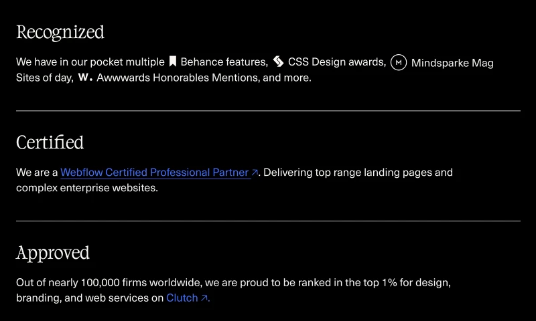536x321 pixels.
Task: Click the "CSS Design awards" text
Action: pyautogui.click(x=336, y=62)
